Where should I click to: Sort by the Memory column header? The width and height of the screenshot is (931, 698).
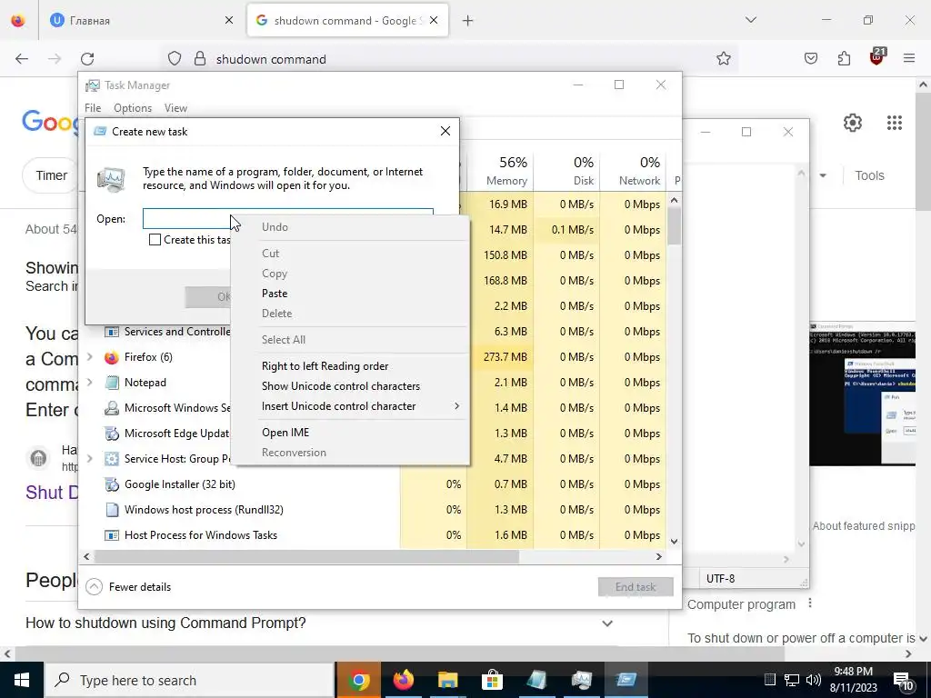tap(501, 172)
